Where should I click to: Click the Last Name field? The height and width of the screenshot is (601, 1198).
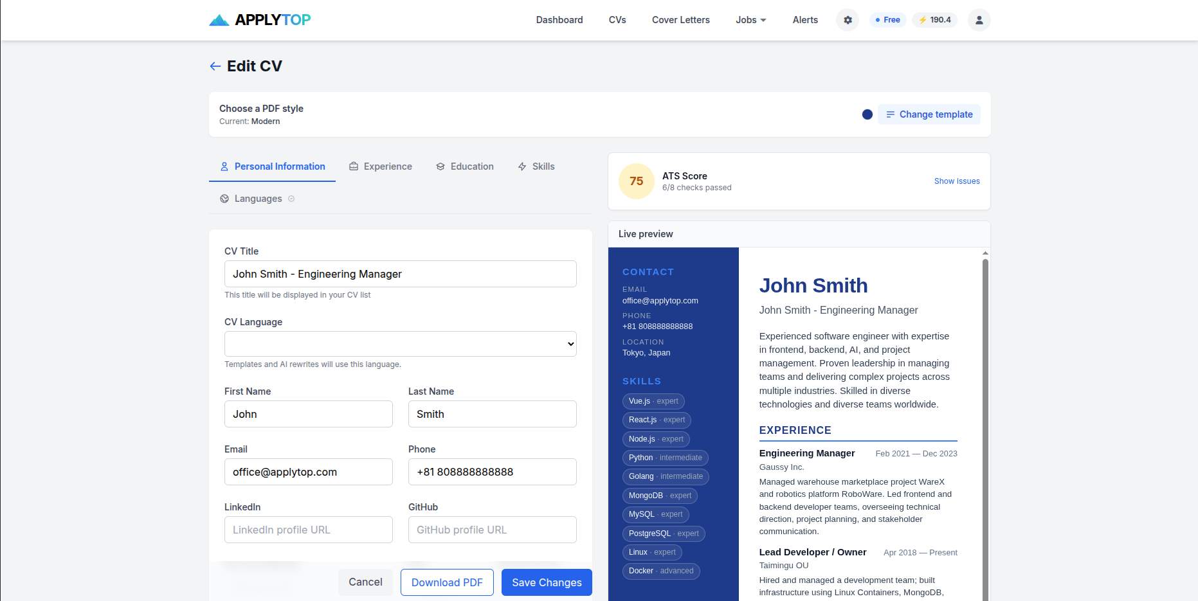click(x=492, y=414)
